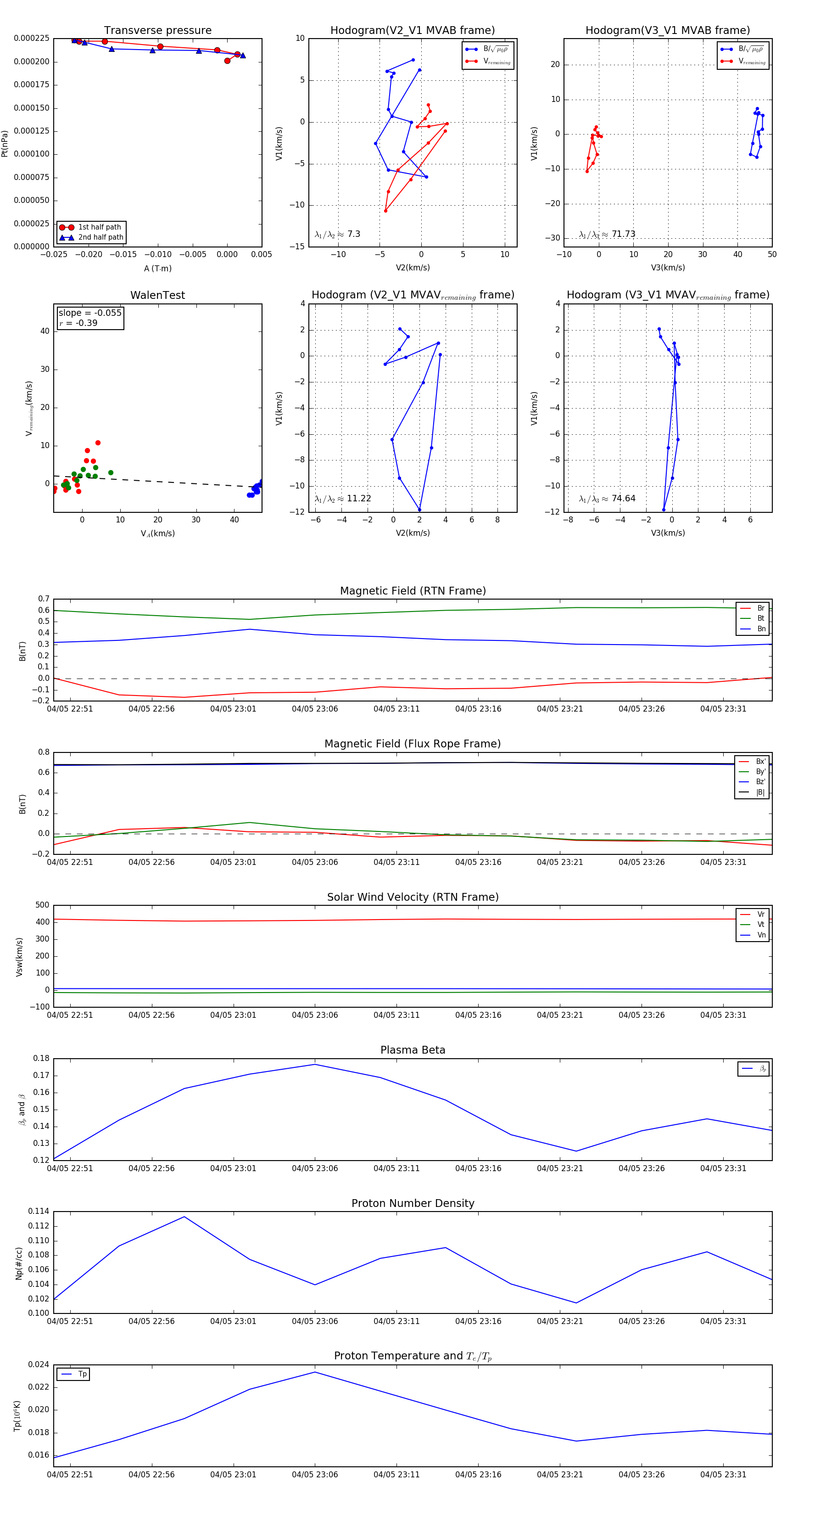Click 'Hodogram(V3_V1 MVAB frame)' title

click(668, 31)
